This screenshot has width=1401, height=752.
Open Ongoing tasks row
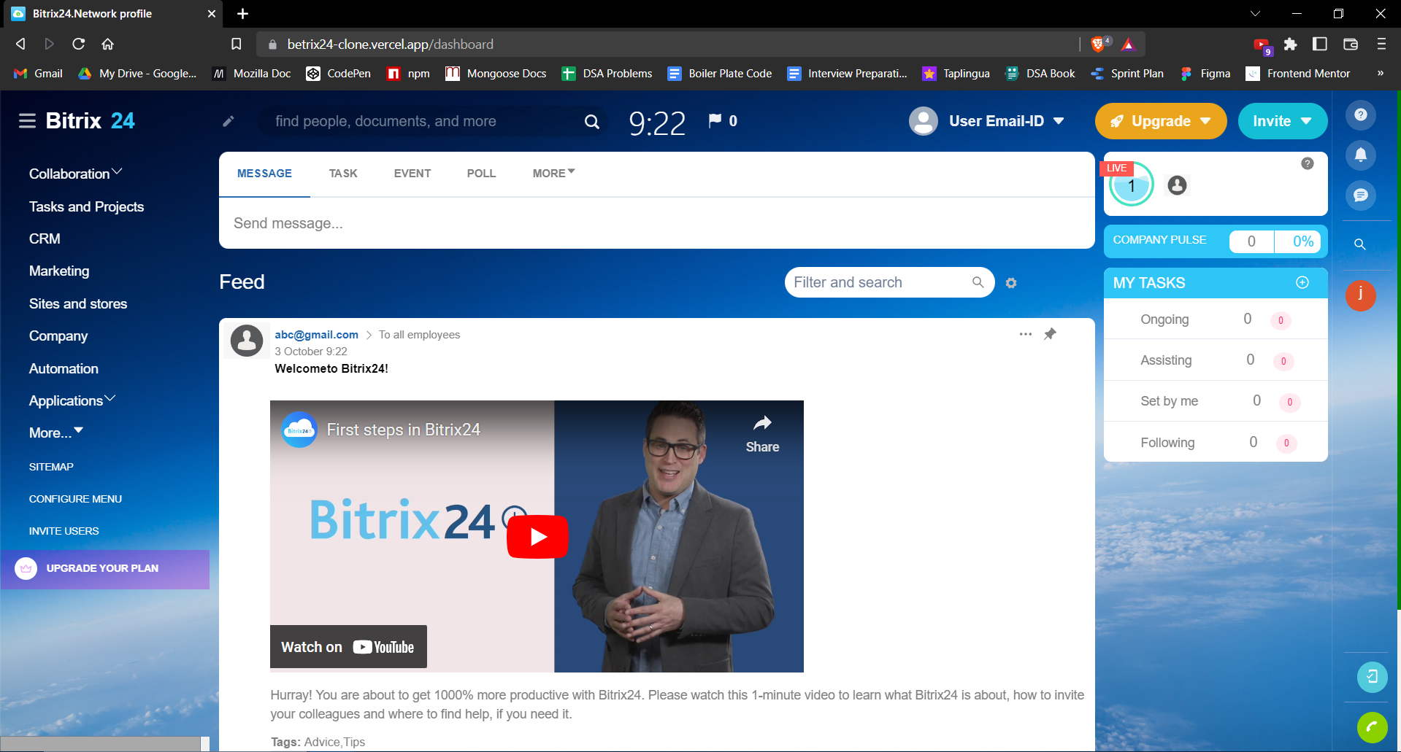1216,319
